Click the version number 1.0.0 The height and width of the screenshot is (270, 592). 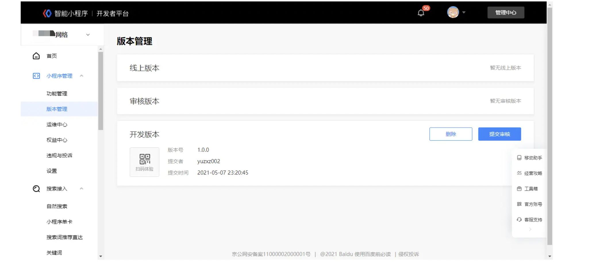pyautogui.click(x=203, y=150)
